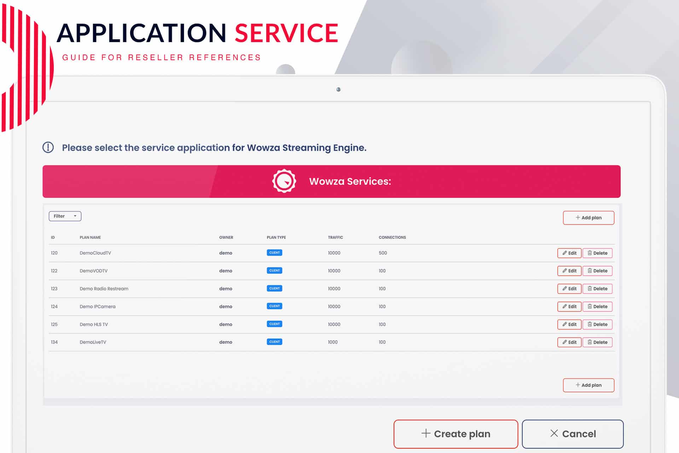Click ID value 124
The image size is (679, 453).
(54, 306)
